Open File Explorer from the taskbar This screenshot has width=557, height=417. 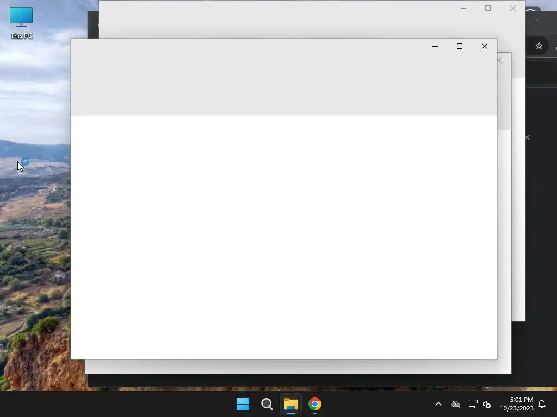(291, 404)
